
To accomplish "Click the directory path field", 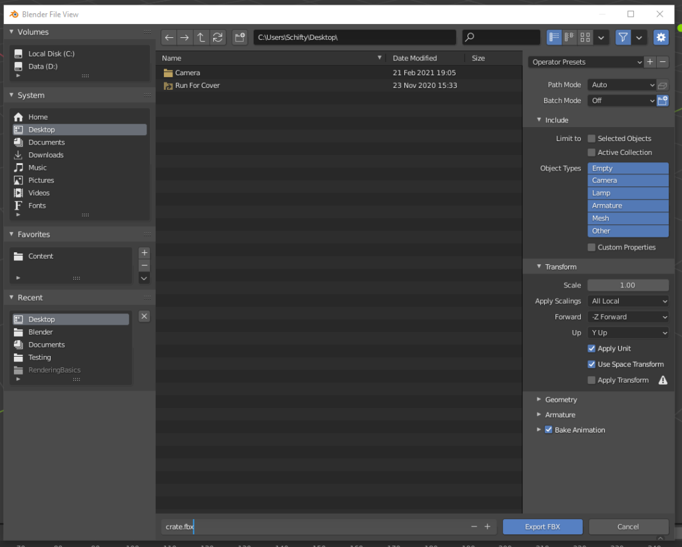I will click(x=355, y=37).
